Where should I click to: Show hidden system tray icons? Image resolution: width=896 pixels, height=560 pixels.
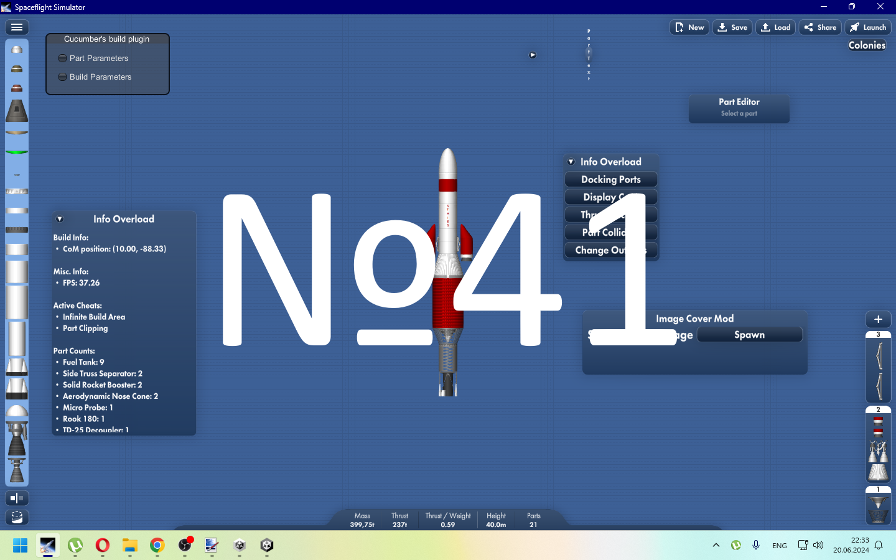(716, 545)
